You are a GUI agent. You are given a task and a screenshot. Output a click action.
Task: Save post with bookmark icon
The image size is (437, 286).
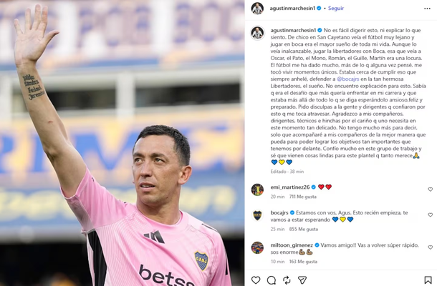[428, 280]
